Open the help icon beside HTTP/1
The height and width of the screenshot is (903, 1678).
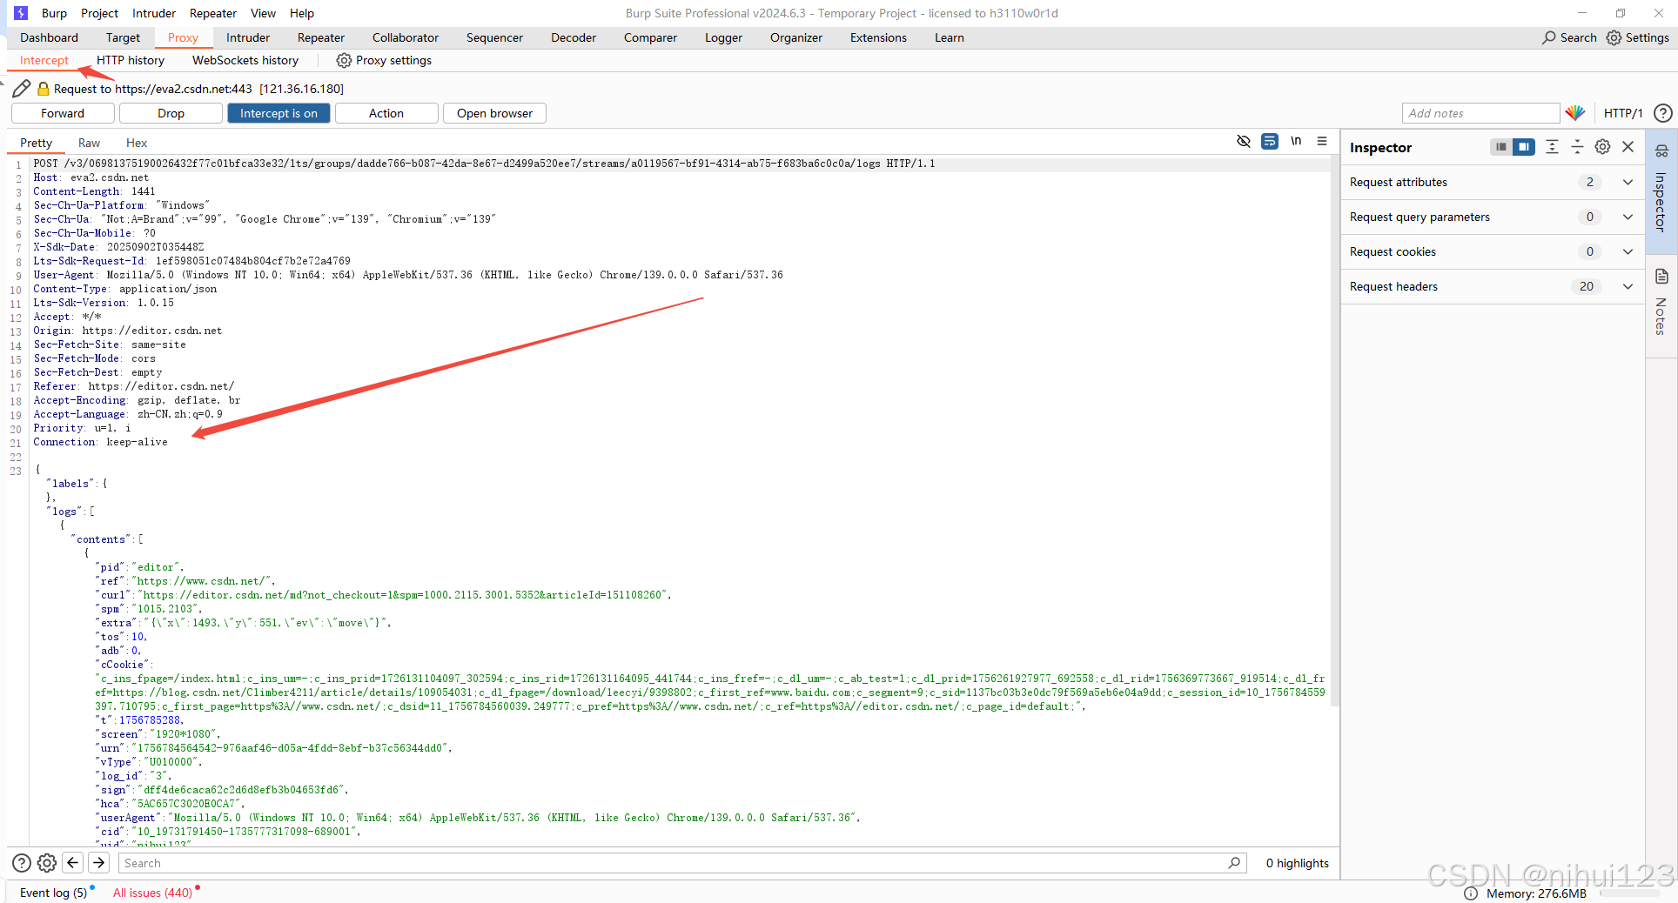(x=1662, y=113)
